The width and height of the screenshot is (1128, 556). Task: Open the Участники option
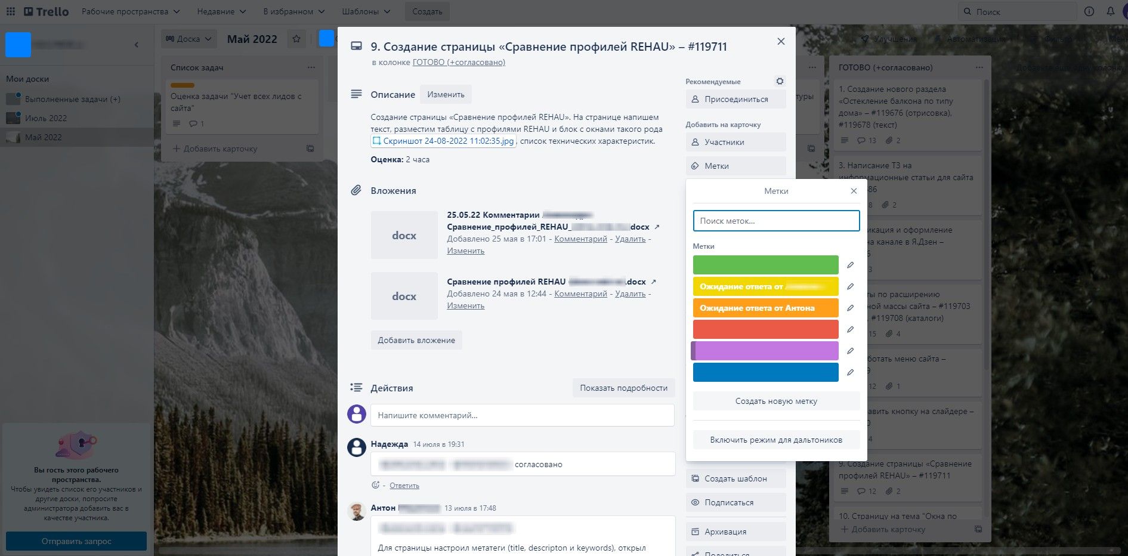coord(735,142)
